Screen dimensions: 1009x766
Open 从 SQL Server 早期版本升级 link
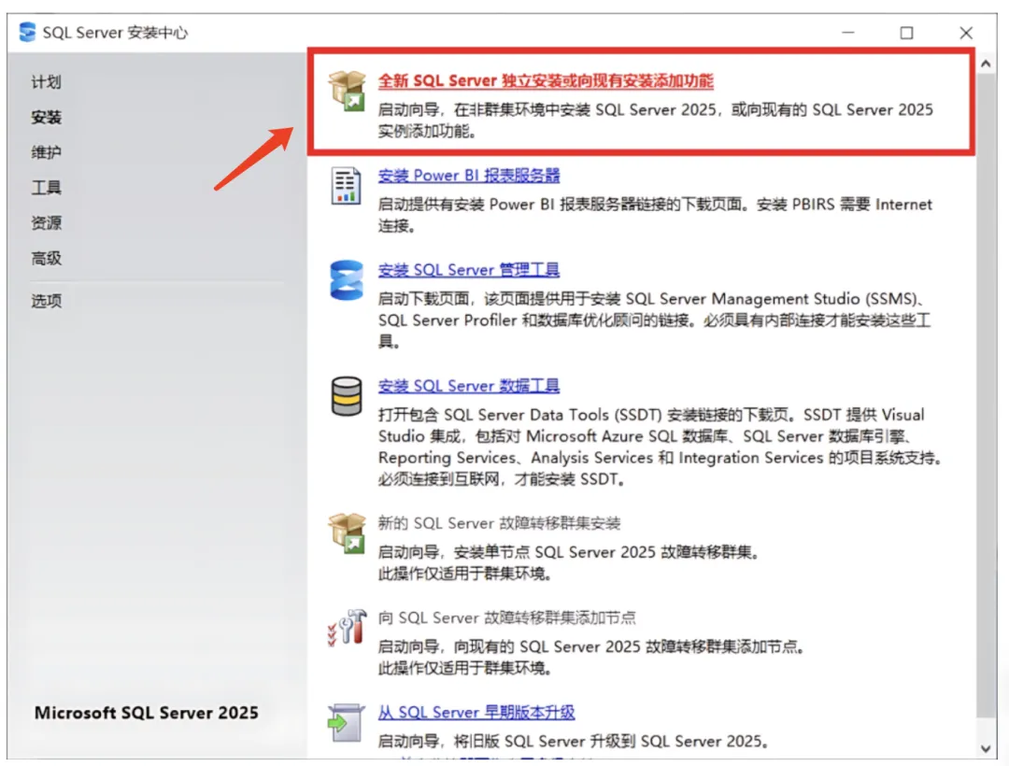coord(476,713)
